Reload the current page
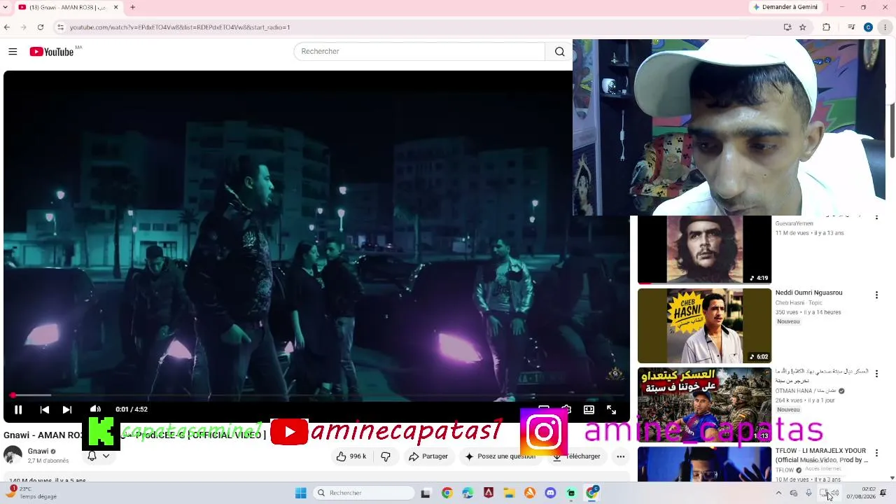896x504 pixels. click(41, 27)
